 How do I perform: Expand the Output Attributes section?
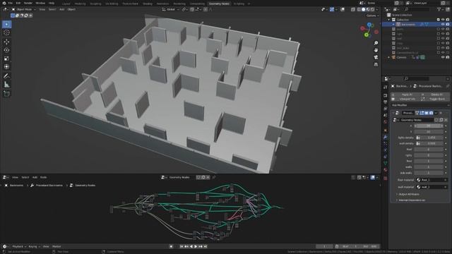click(409, 194)
